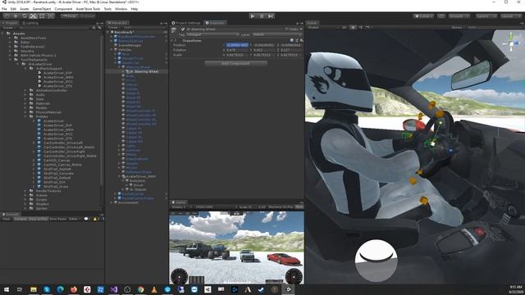Open Firefox from the taskbar
This screenshot has width=525, height=295.
coord(74,289)
